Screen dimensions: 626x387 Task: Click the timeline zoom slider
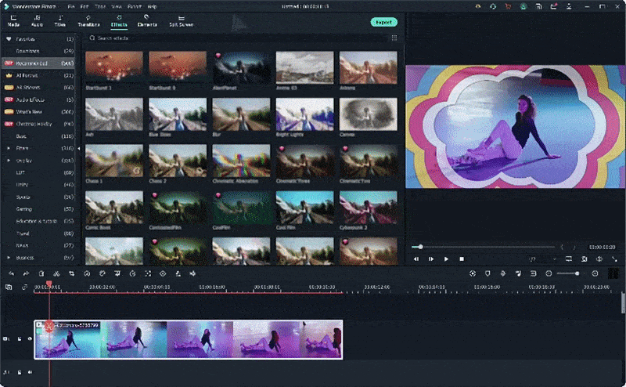tap(578, 273)
